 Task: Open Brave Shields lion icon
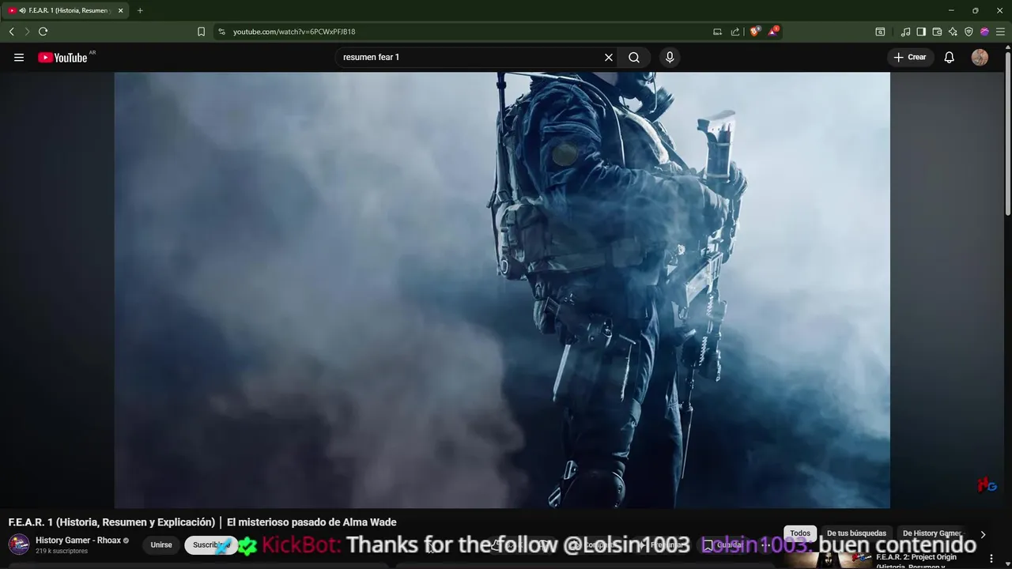[754, 32]
